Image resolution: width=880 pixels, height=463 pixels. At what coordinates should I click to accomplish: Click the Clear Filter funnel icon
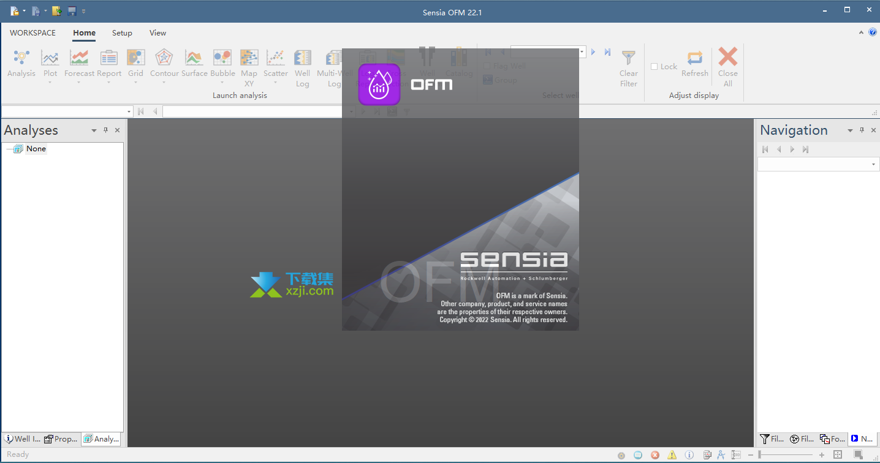click(629, 58)
